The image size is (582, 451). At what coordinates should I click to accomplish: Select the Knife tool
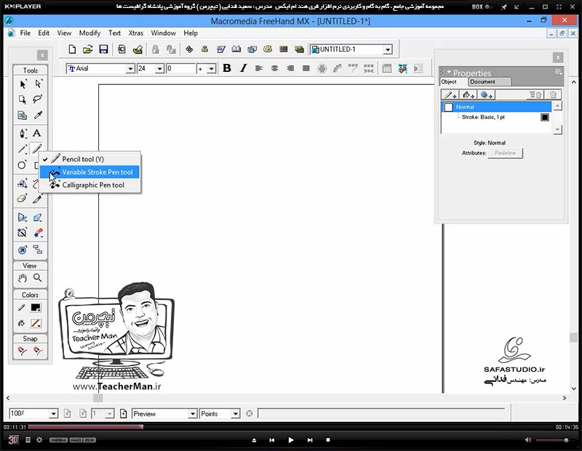[38, 199]
